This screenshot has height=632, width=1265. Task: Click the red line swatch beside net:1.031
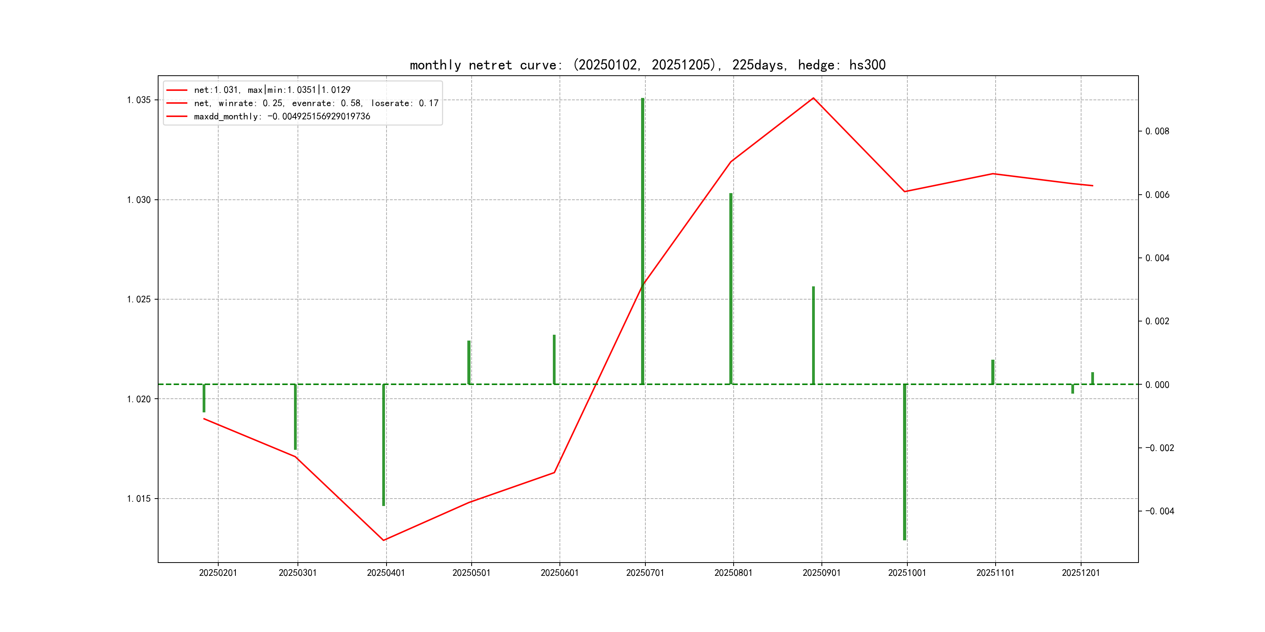[x=177, y=90]
